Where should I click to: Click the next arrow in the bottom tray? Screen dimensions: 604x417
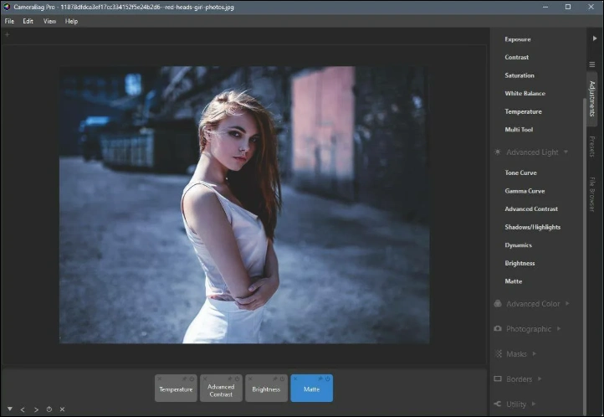point(36,409)
